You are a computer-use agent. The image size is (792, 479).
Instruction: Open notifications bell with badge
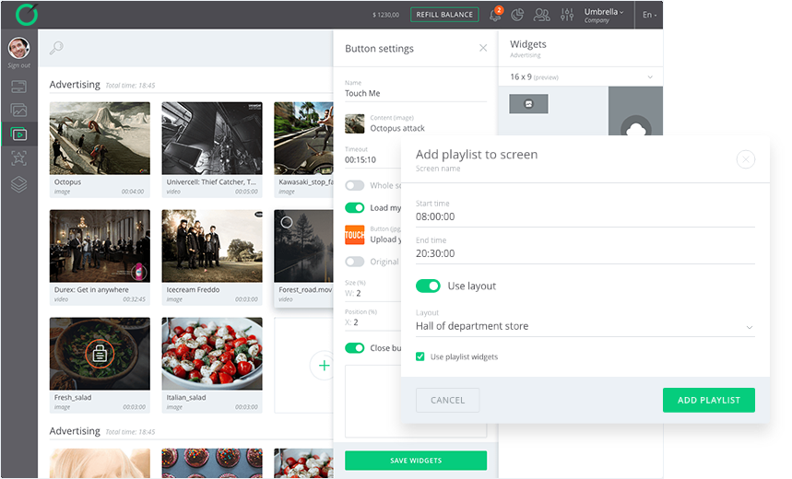pyautogui.click(x=495, y=15)
